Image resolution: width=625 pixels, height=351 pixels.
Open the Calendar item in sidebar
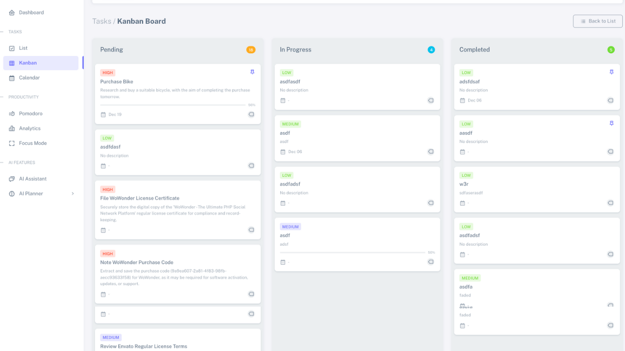(29, 78)
